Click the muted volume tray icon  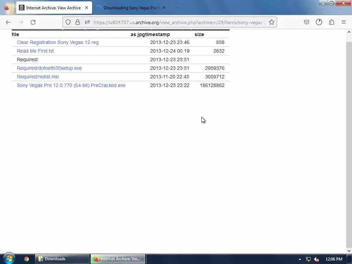click(317, 259)
